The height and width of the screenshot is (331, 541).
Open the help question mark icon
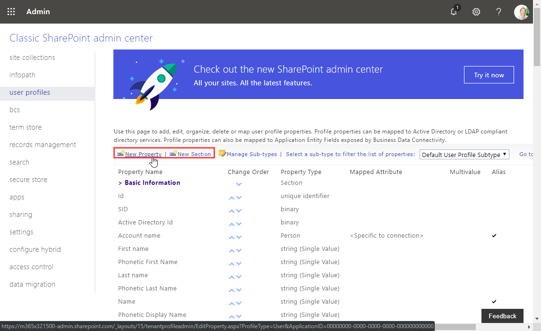coord(498,12)
